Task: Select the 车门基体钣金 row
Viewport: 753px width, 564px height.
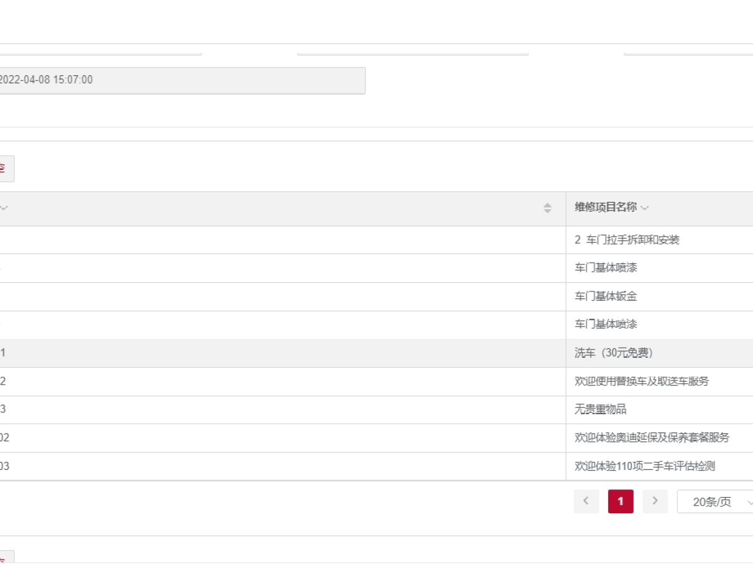Action: pos(606,296)
